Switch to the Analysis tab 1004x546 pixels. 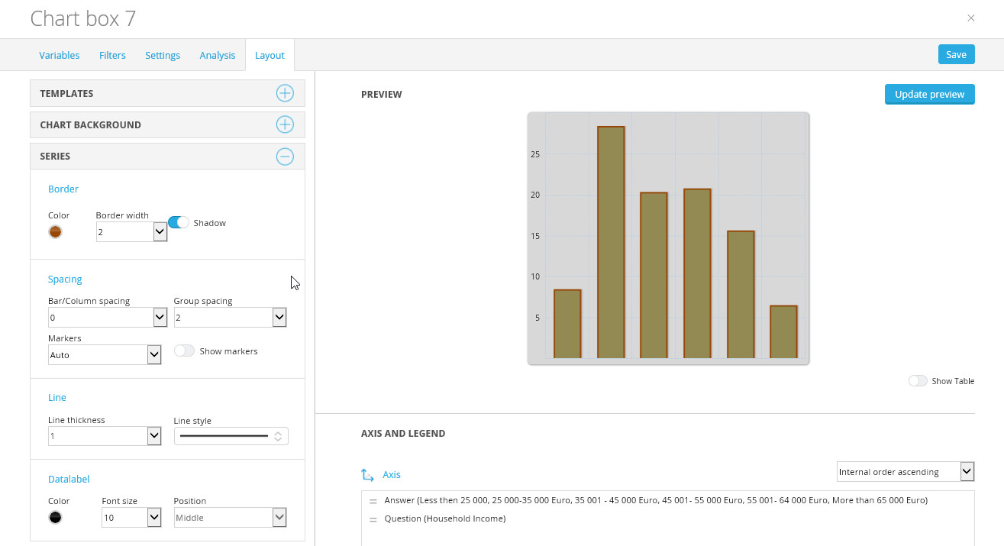coord(217,55)
